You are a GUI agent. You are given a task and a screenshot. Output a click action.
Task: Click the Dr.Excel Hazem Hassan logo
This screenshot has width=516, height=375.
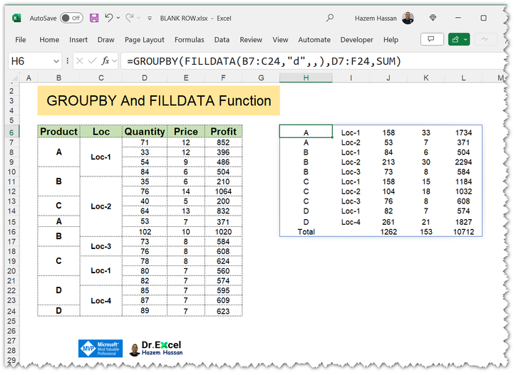click(156, 349)
